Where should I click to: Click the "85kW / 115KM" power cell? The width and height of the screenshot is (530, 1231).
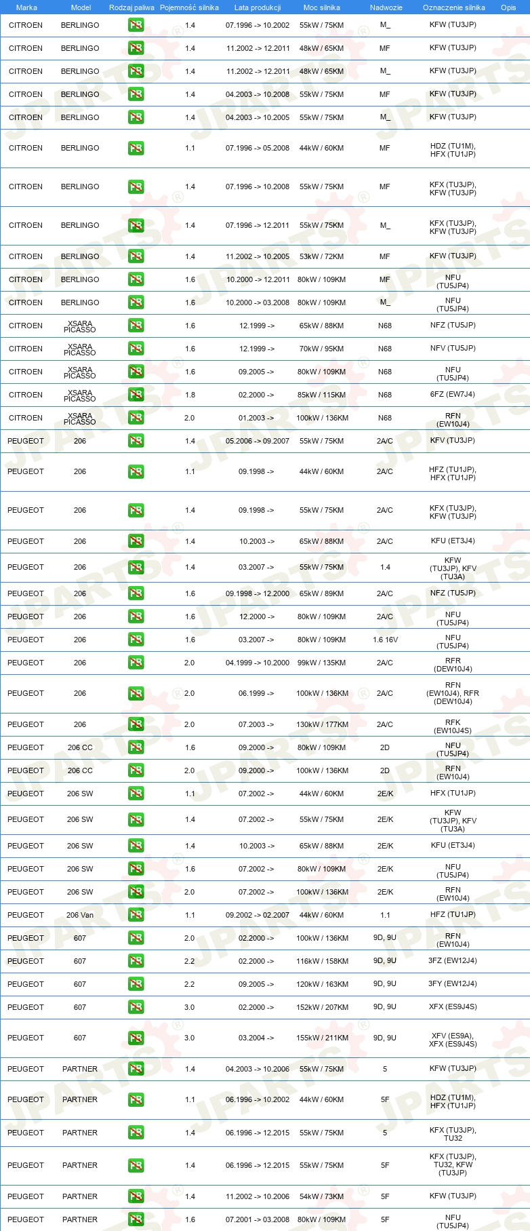pos(322,395)
